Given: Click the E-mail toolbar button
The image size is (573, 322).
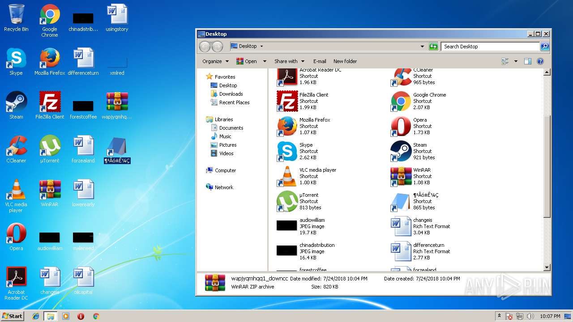Looking at the screenshot, I should 320,61.
